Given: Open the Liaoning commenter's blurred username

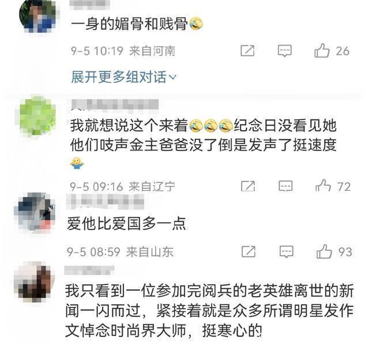Looking at the screenshot, I should [x=115, y=105].
